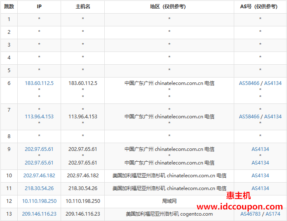This screenshot has width=287, height=221.
Task: Click the AS174 link
Action: tap(273, 214)
